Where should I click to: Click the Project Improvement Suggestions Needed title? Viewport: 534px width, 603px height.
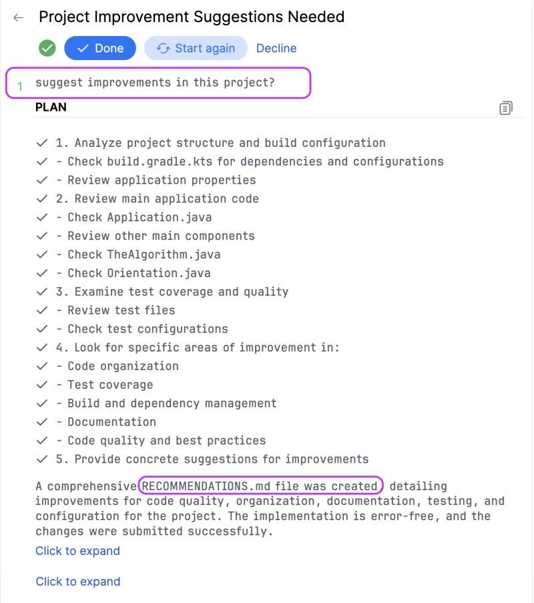[192, 17]
